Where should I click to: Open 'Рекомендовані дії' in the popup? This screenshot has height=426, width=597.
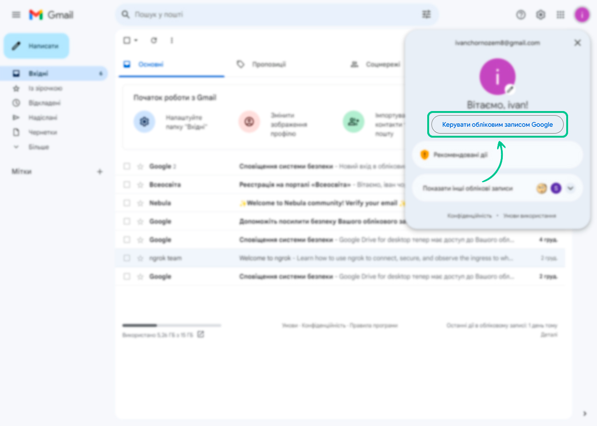(x=498, y=154)
